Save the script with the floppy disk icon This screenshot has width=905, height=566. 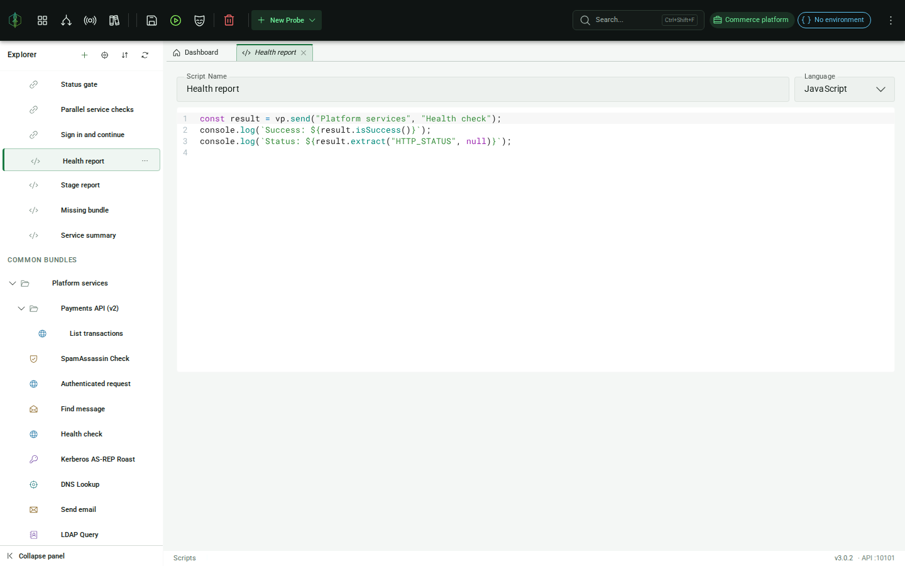151,20
